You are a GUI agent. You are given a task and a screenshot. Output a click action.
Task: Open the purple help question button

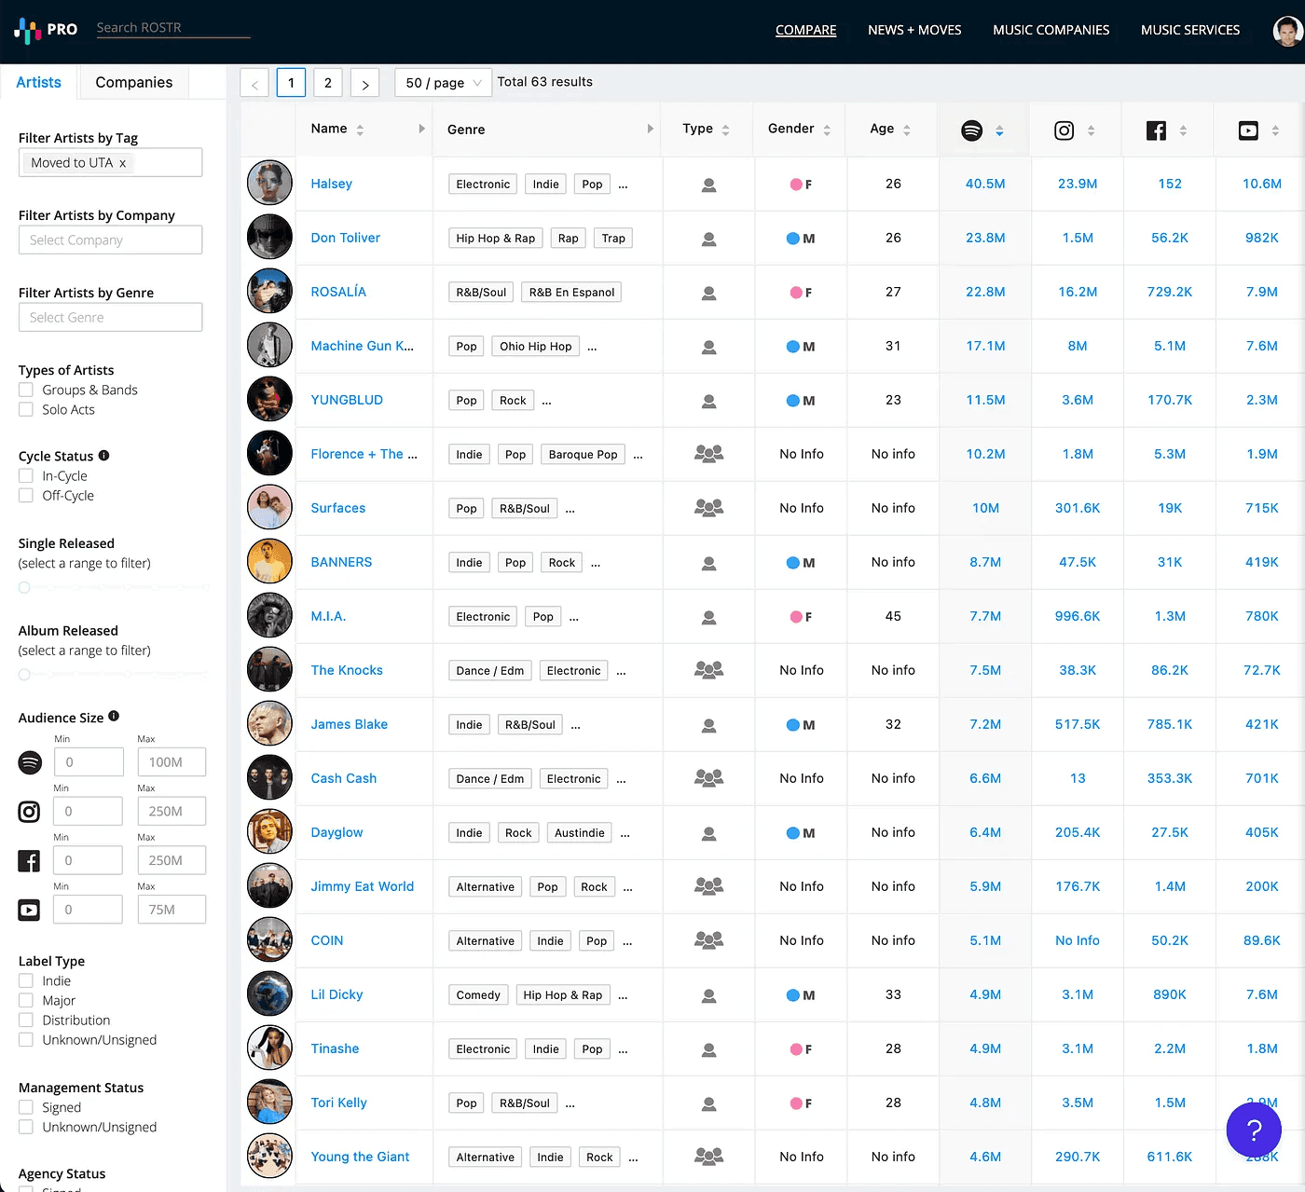click(x=1254, y=1130)
